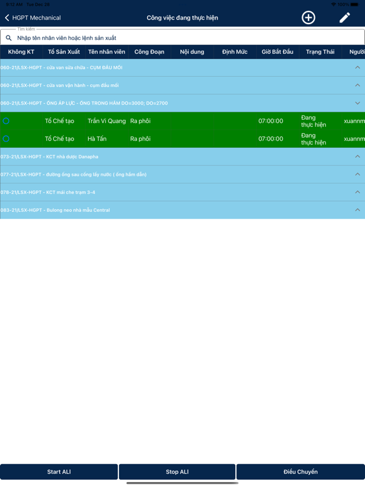Click 'Ra phôi' in Hà Tấn row
This screenshot has width=365, height=487.
(x=140, y=138)
